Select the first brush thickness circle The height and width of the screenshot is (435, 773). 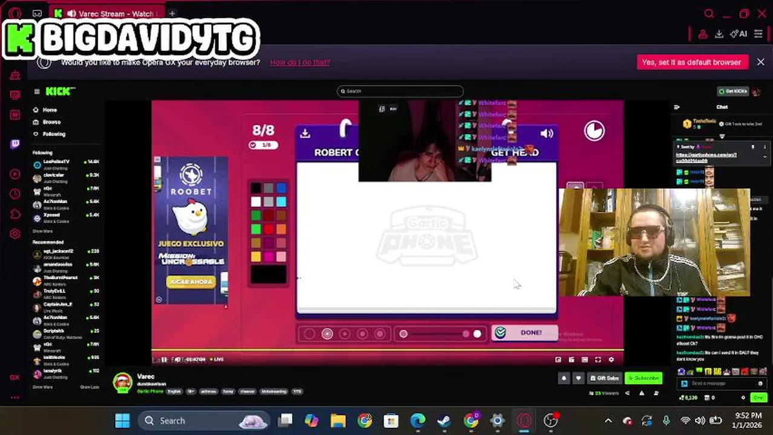tap(310, 334)
